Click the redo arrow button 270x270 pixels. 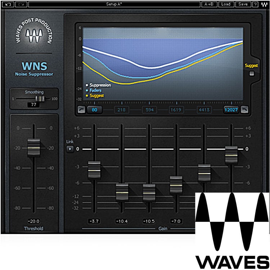[21, 4]
